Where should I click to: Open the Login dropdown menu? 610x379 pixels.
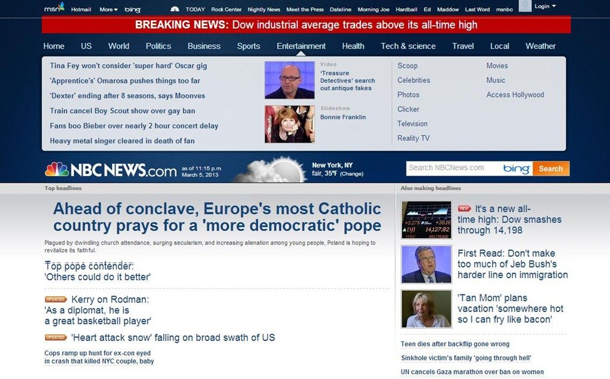click(x=545, y=6)
